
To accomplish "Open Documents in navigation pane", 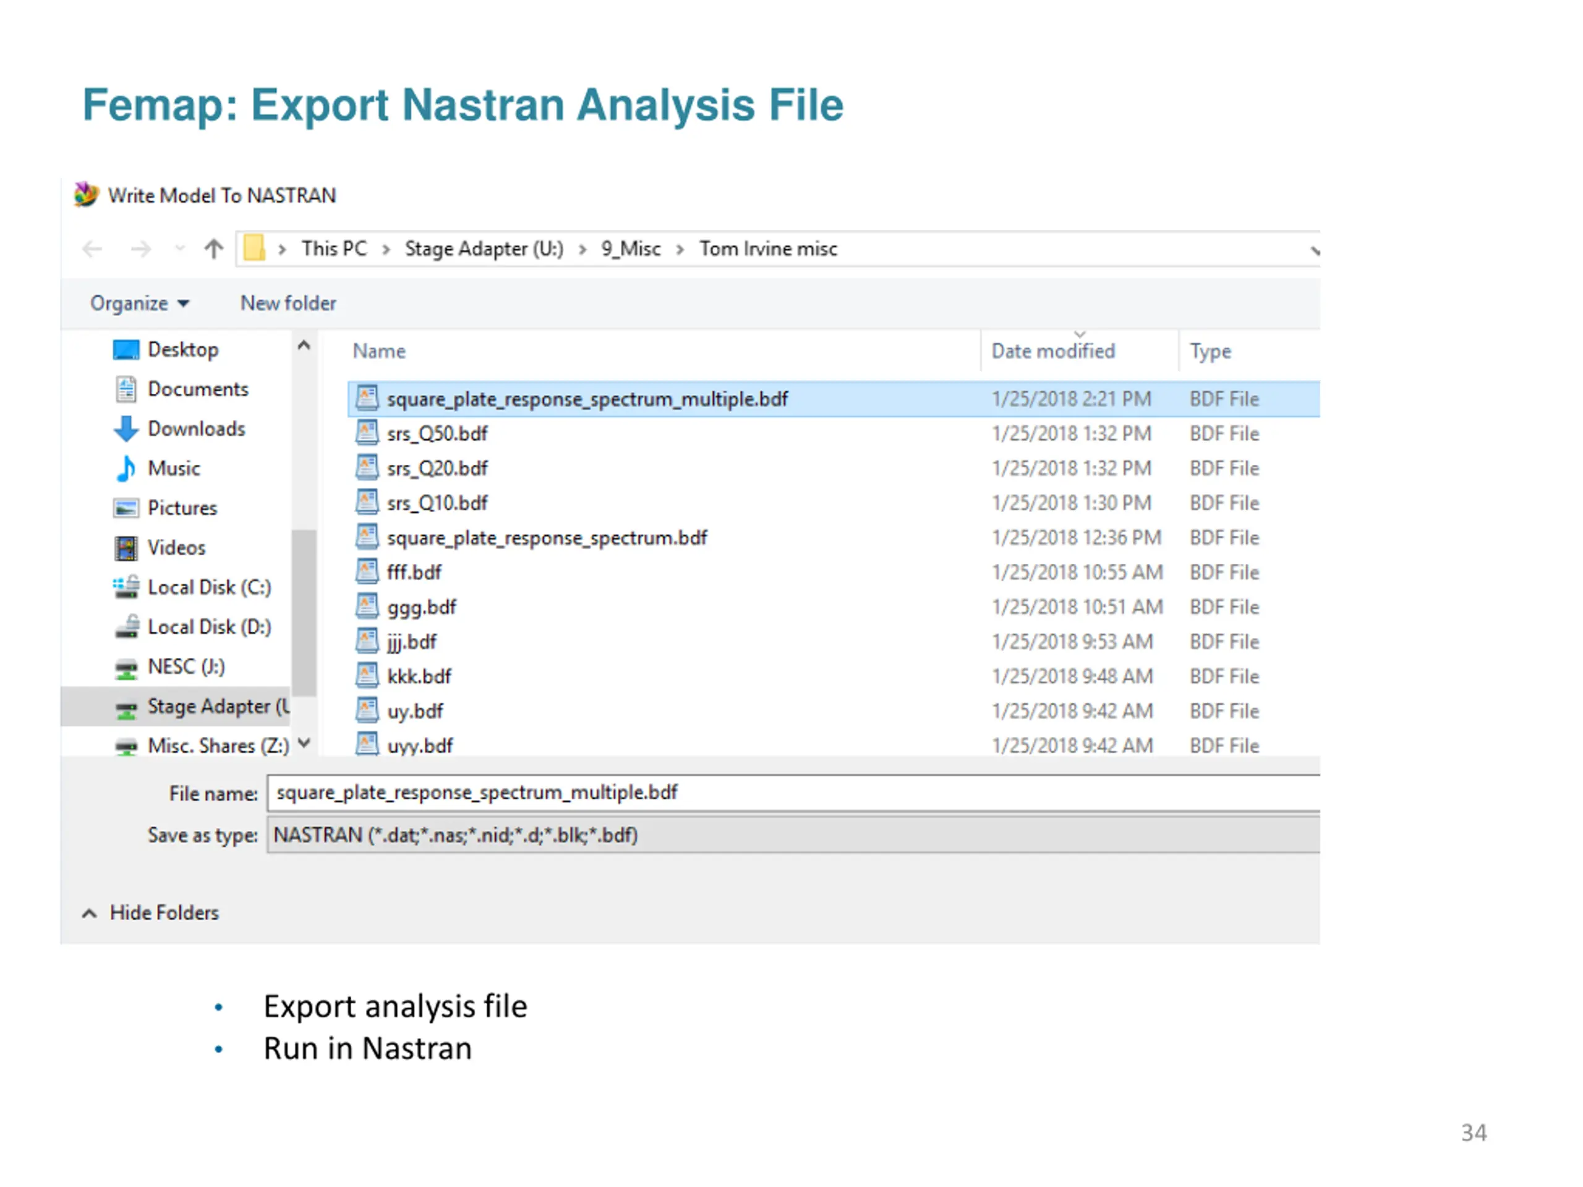I will (x=197, y=389).
